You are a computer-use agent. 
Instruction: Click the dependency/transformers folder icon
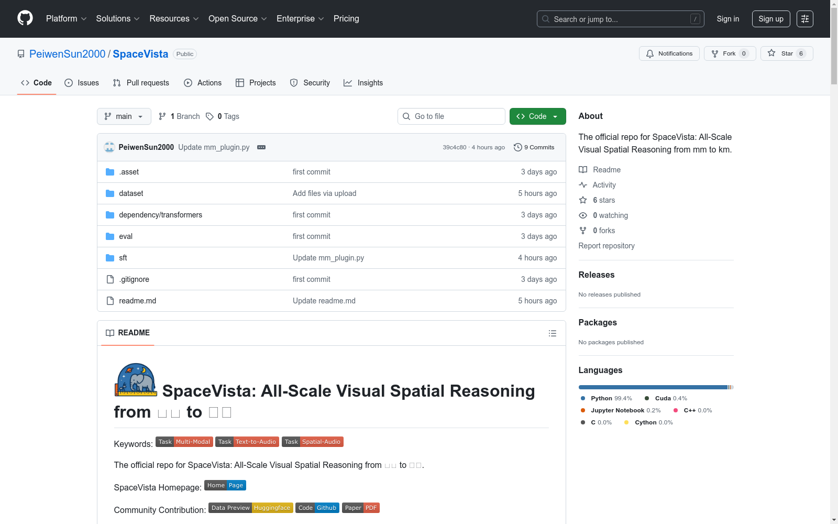point(110,215)
